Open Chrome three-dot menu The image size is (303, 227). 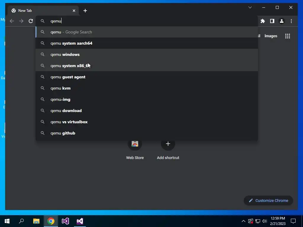pyautogui.click(x=291, y=21)
